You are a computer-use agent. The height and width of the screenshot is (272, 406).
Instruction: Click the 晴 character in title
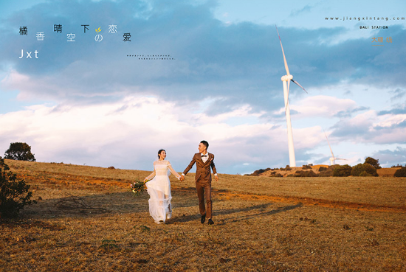[x=58, y=29]
